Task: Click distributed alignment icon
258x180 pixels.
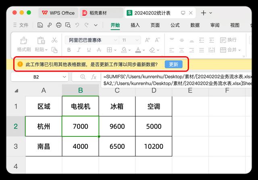Action: pyautogui.click(x=212, y=50)
